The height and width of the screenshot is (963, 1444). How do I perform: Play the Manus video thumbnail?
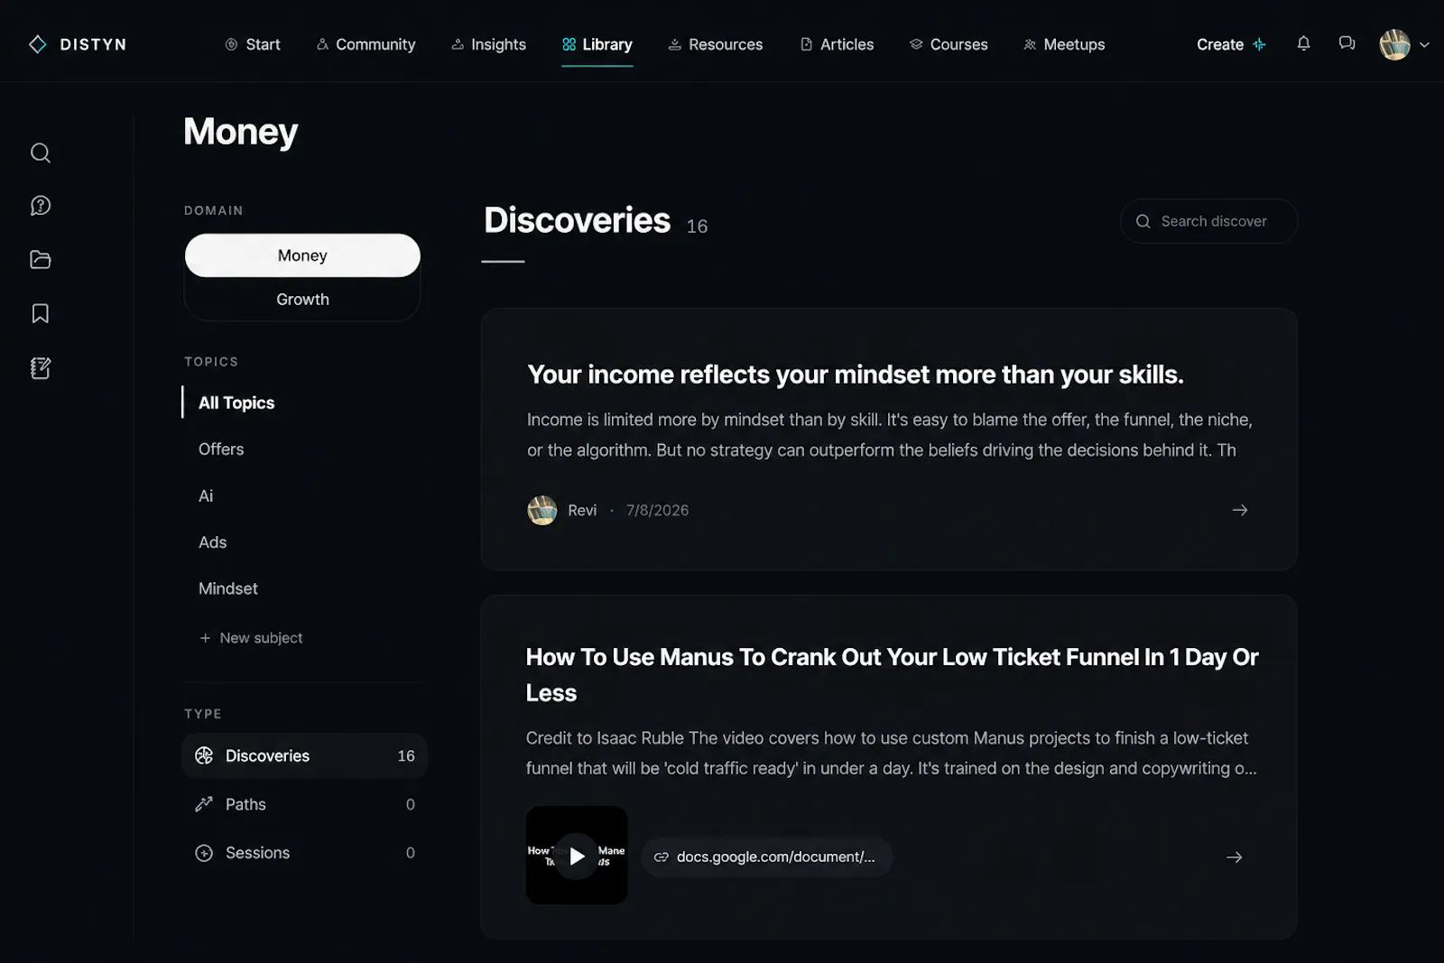pos(577,856)
